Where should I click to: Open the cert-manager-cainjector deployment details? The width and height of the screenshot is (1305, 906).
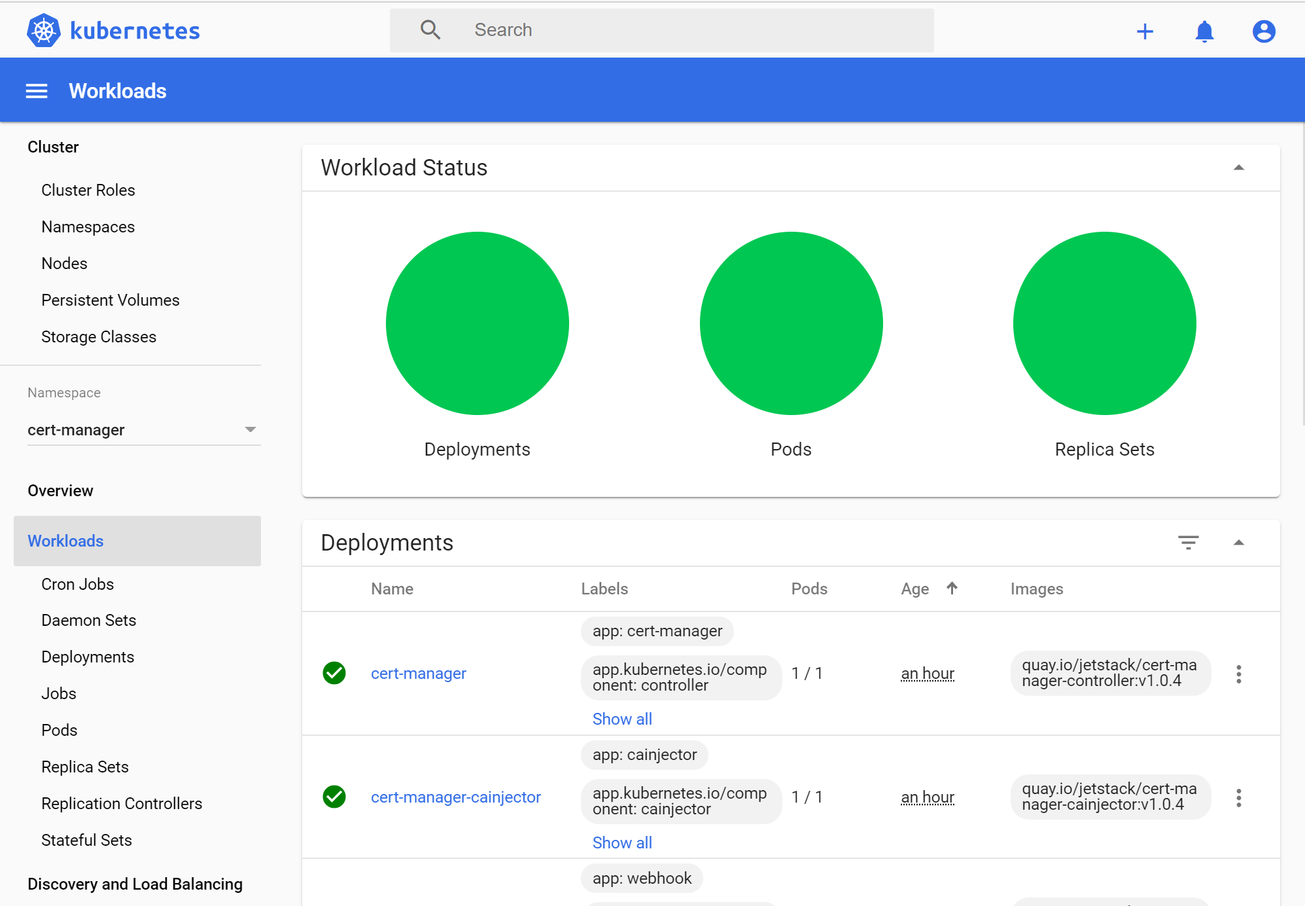455,797
